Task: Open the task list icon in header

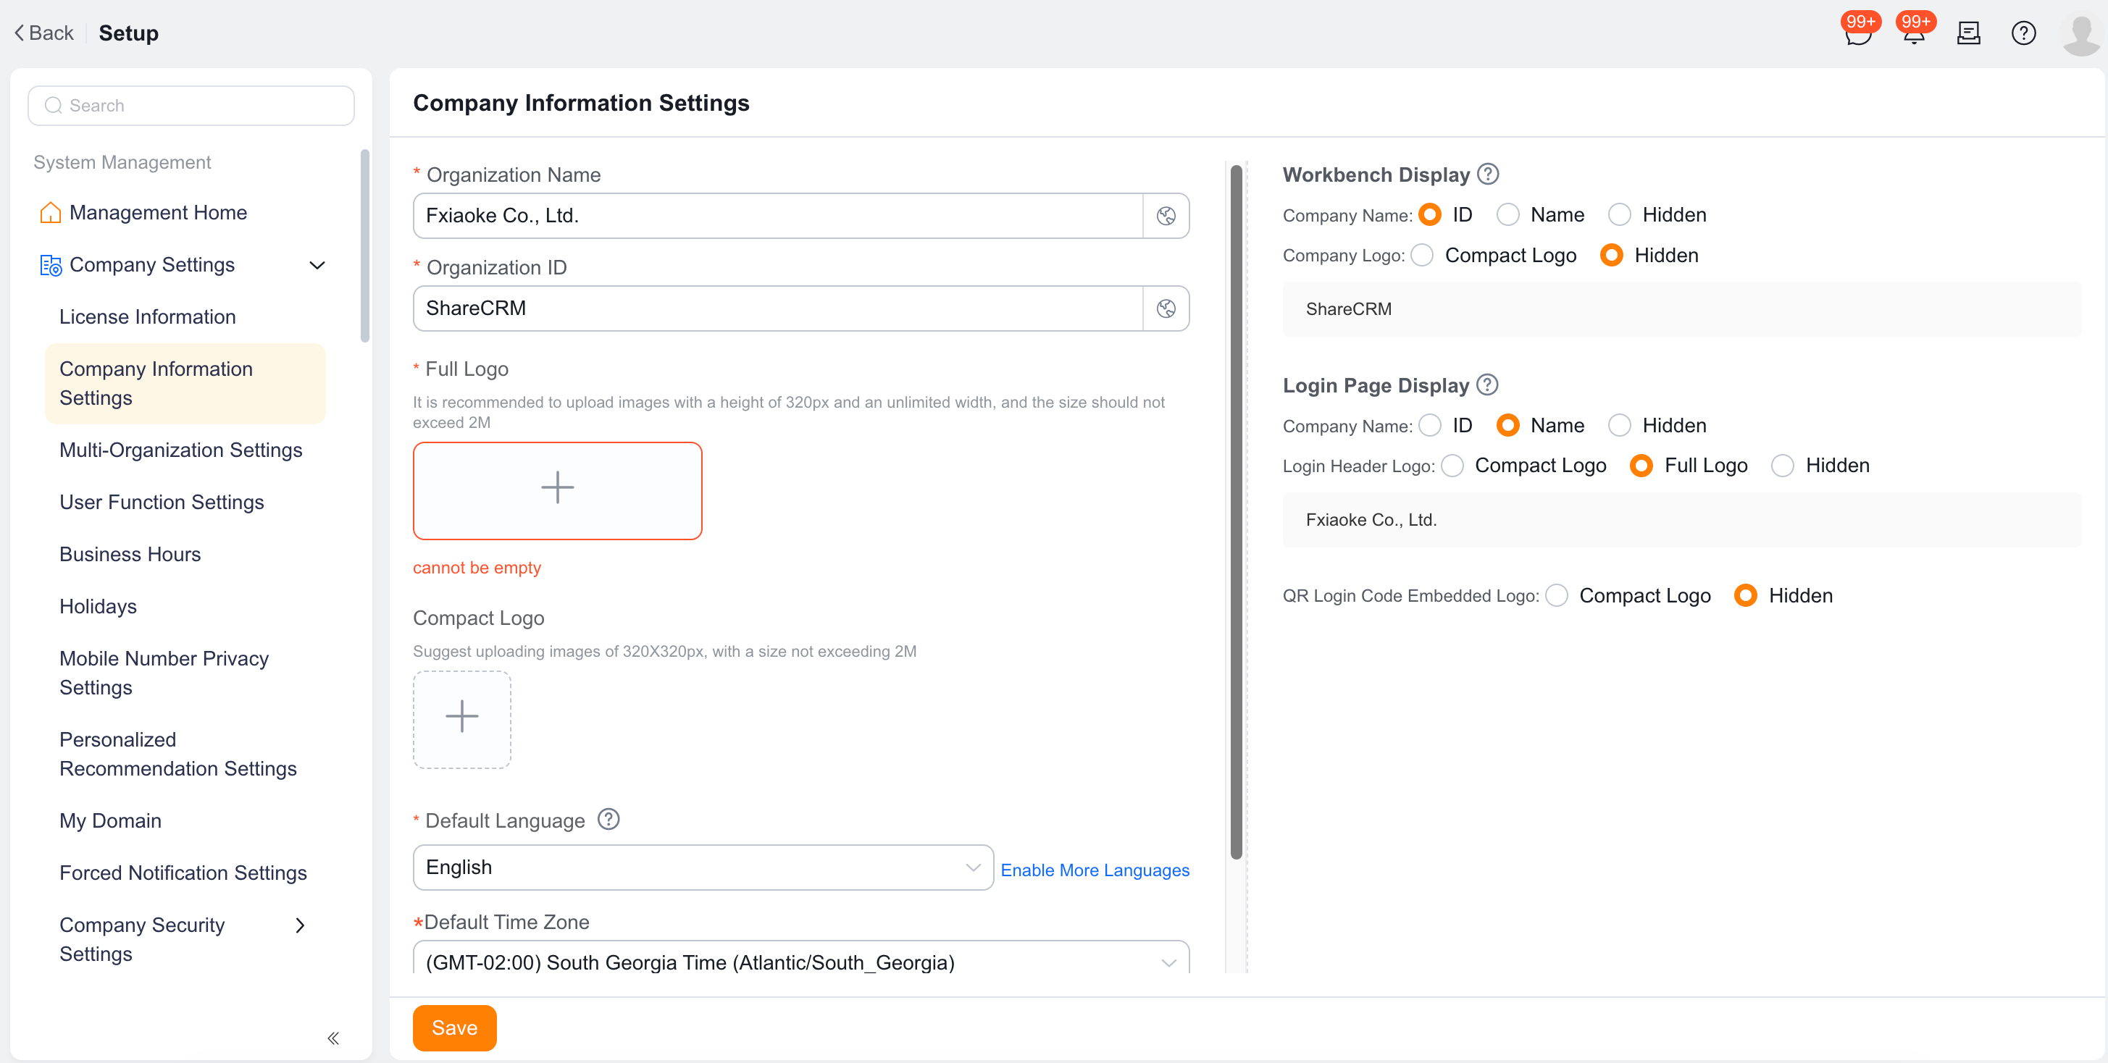Action: pyautogui.click(x=1968, y=33)
